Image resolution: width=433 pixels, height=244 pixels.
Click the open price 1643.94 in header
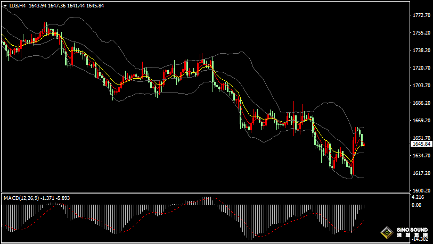coord(37,5)
